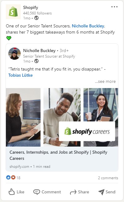
Task: Click globe visibility icon under Shopify
Action: coord(36,18)
